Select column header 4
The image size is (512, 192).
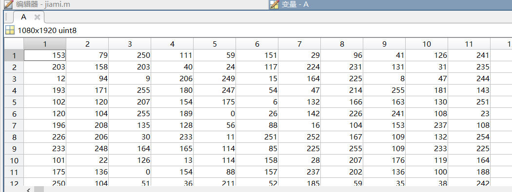pos(173,44)
